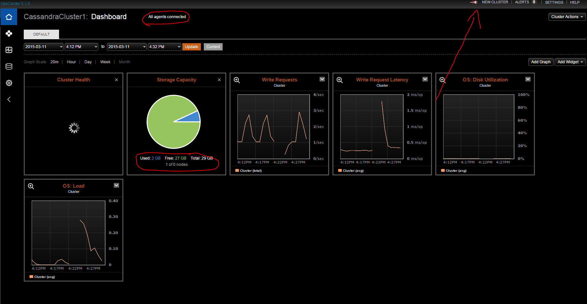This screenshot has width=587, height=304.
Task: Set graph scale to Month
Action: click(124, 62)
